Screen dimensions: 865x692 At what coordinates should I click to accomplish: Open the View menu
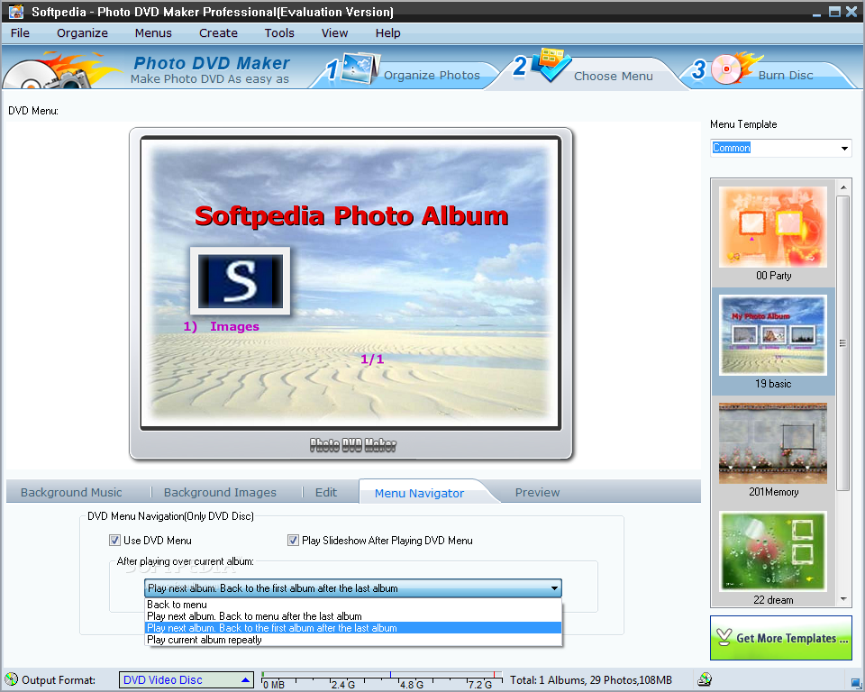335,33
